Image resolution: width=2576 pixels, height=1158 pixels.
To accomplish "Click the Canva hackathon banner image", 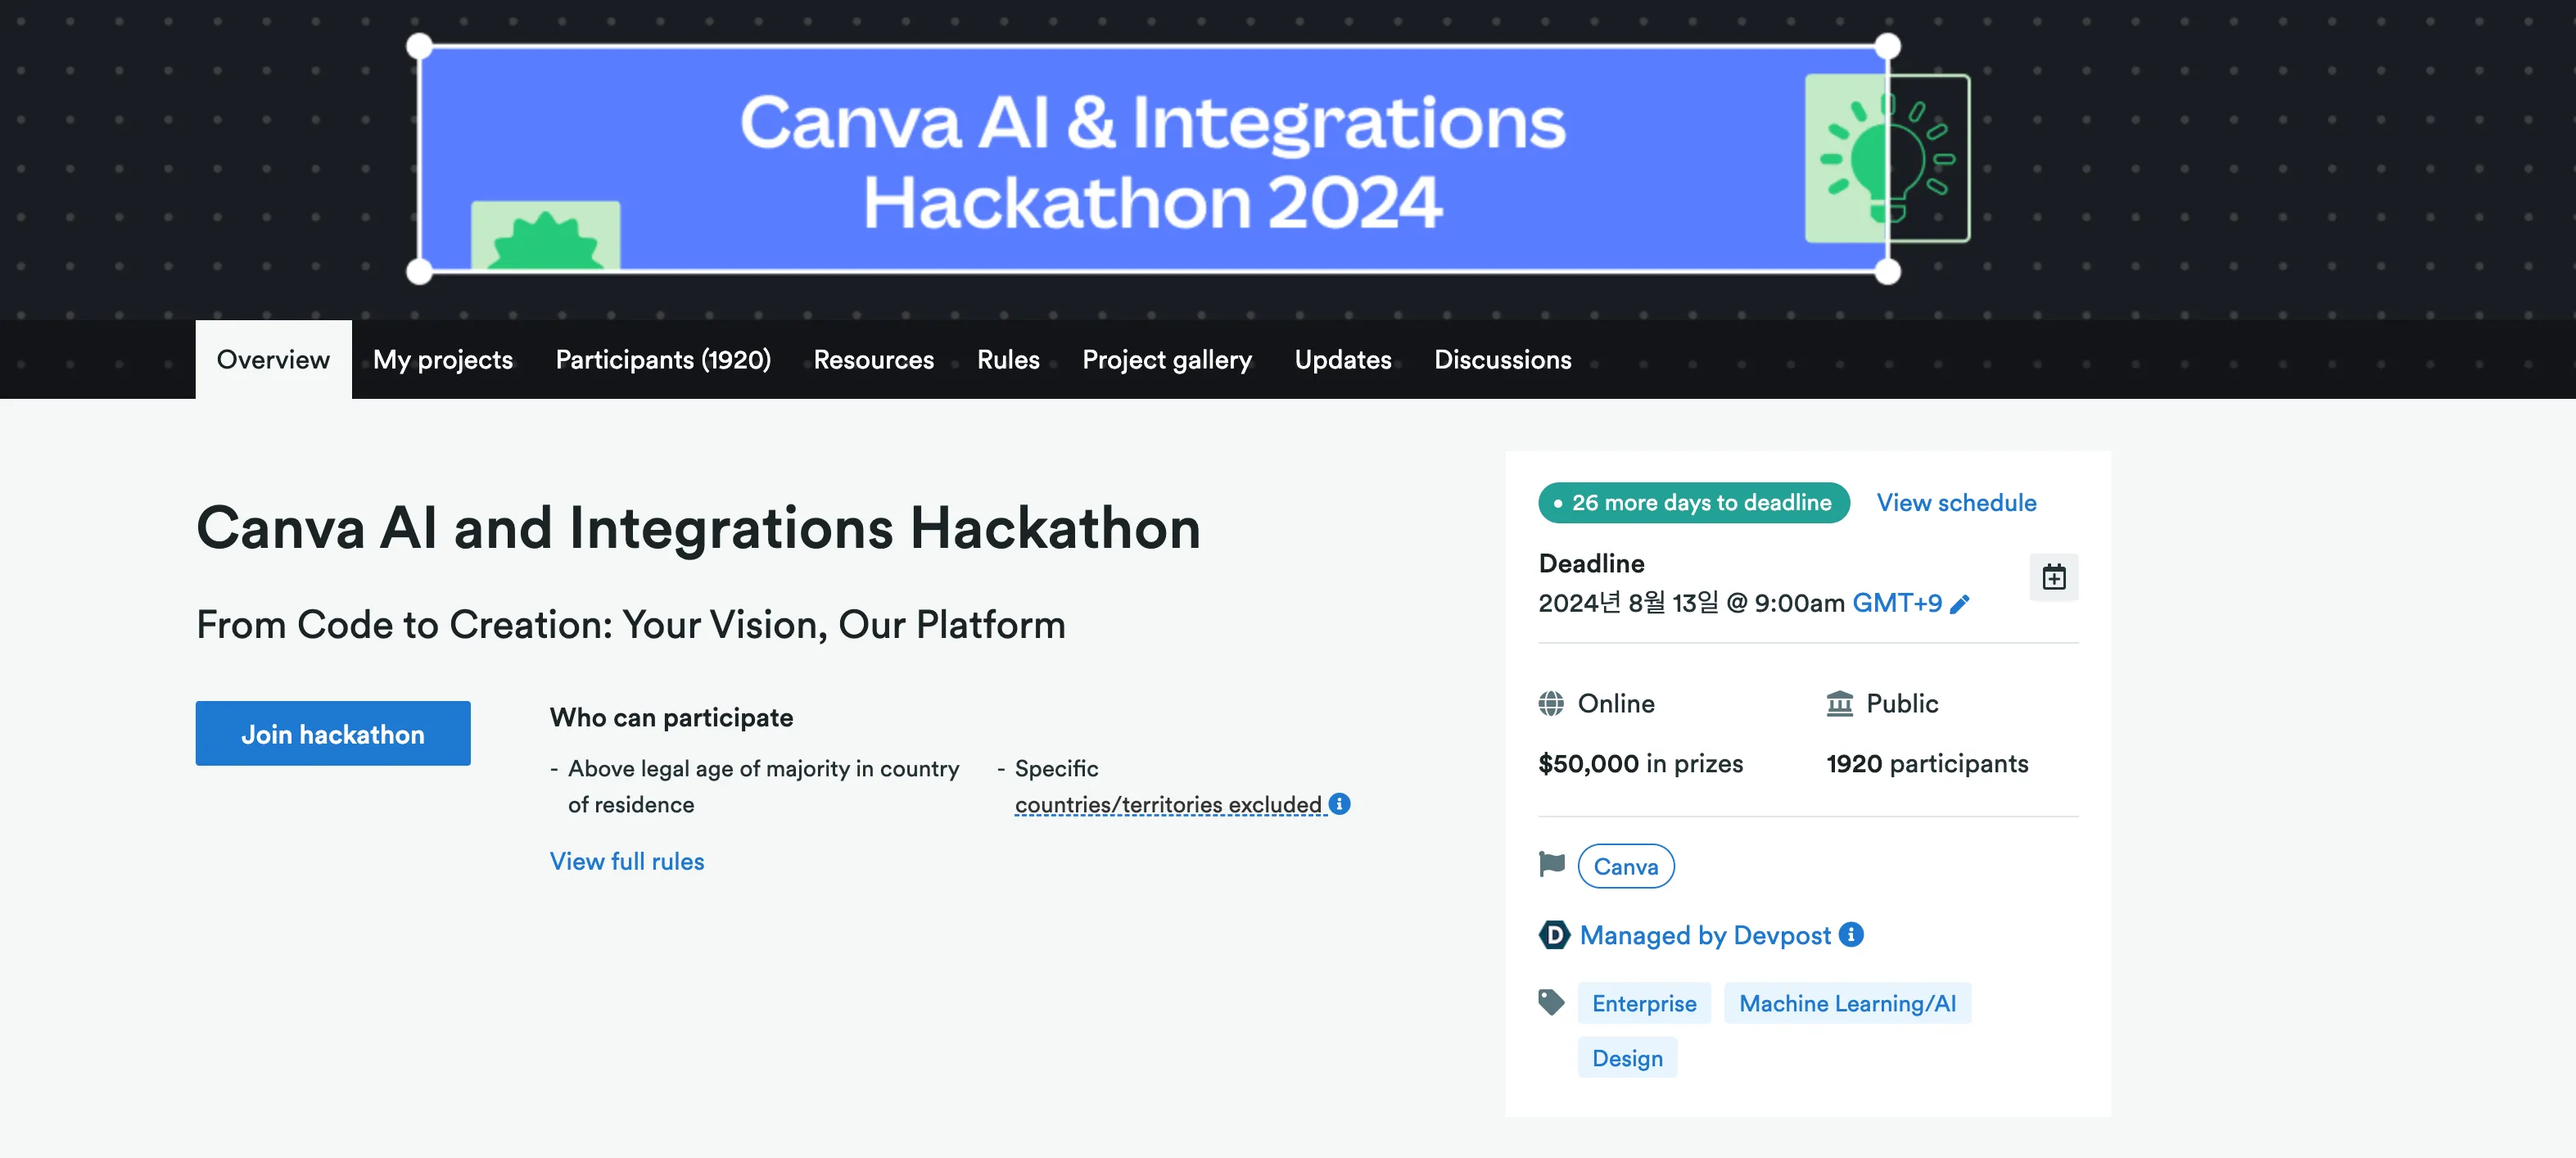I will (1152, 160).
